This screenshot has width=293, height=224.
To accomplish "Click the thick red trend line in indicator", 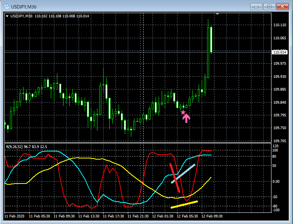I will point(175,178).
